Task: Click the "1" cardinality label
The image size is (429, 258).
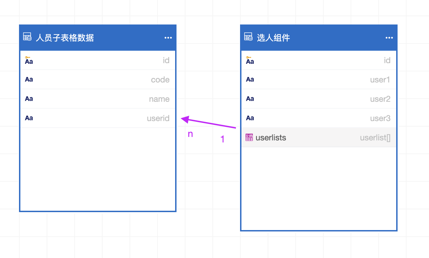Action: (x=222, y=139)
